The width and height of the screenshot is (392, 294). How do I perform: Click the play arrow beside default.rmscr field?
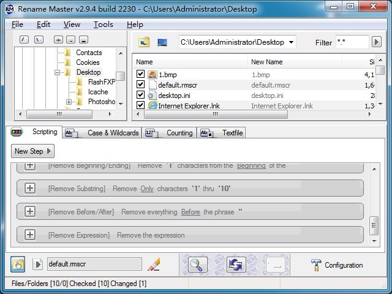[x=39, y=265]
